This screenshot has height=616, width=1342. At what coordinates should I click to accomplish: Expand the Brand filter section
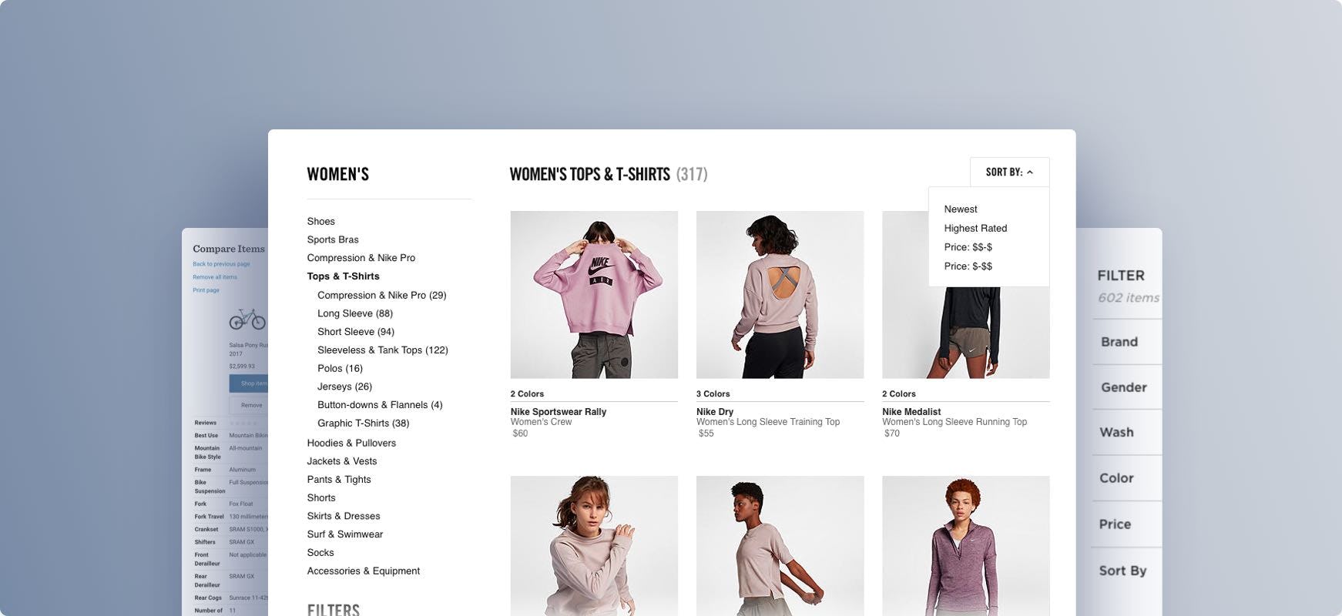(x=1119, y=342)
